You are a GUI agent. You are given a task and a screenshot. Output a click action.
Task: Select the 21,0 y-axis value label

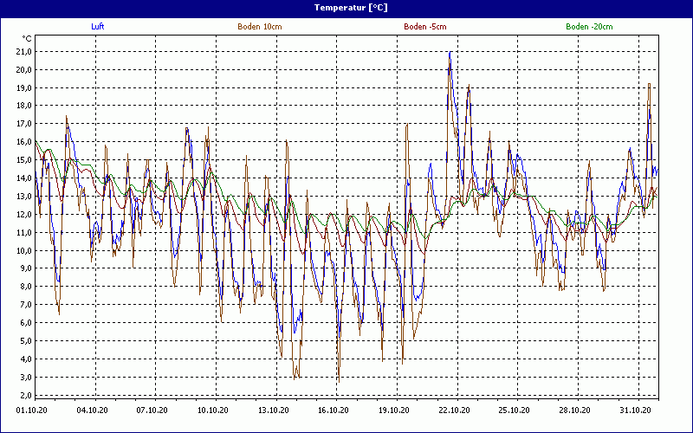click(x=23, y=52)
